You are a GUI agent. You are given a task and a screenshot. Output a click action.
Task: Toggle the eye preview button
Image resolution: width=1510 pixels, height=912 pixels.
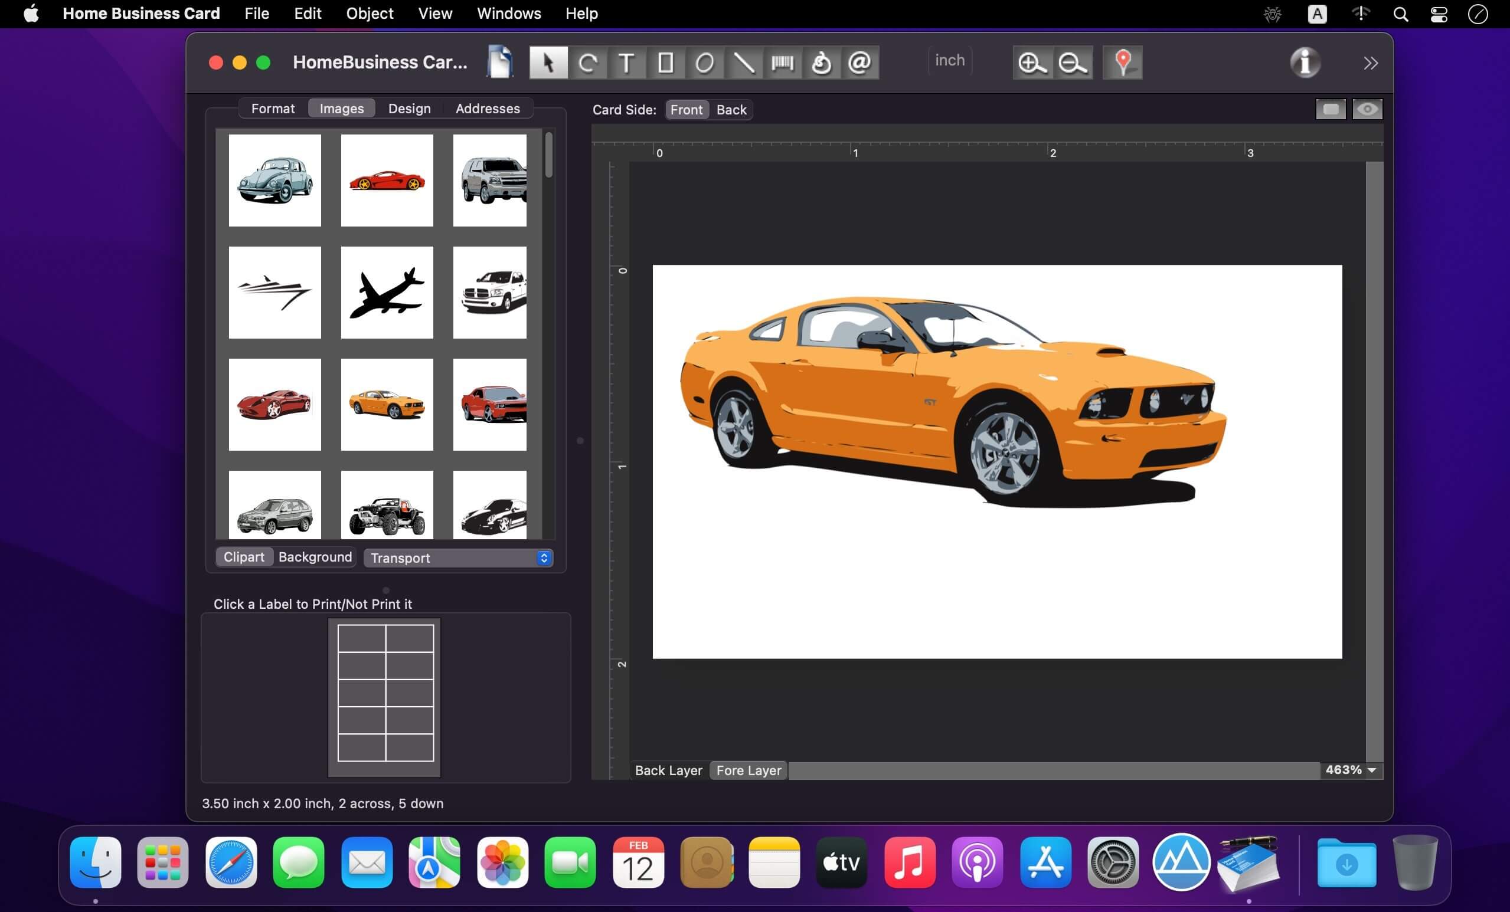1367,110
